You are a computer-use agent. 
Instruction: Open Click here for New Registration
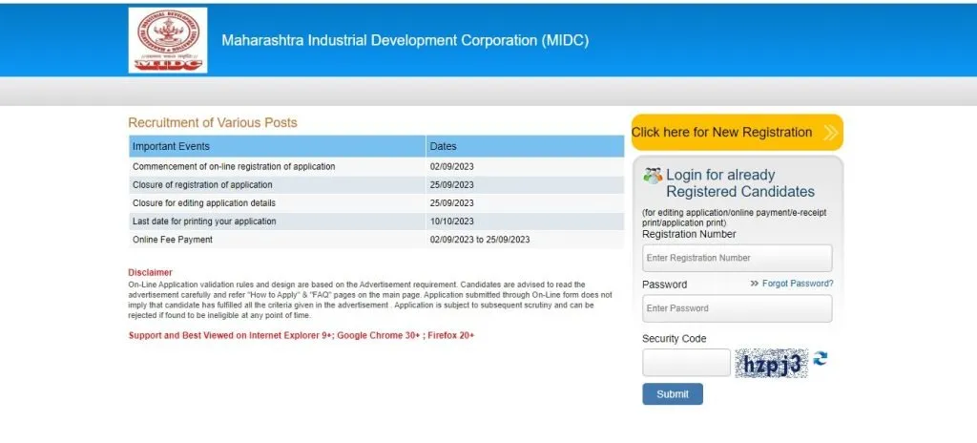(738, 133)
